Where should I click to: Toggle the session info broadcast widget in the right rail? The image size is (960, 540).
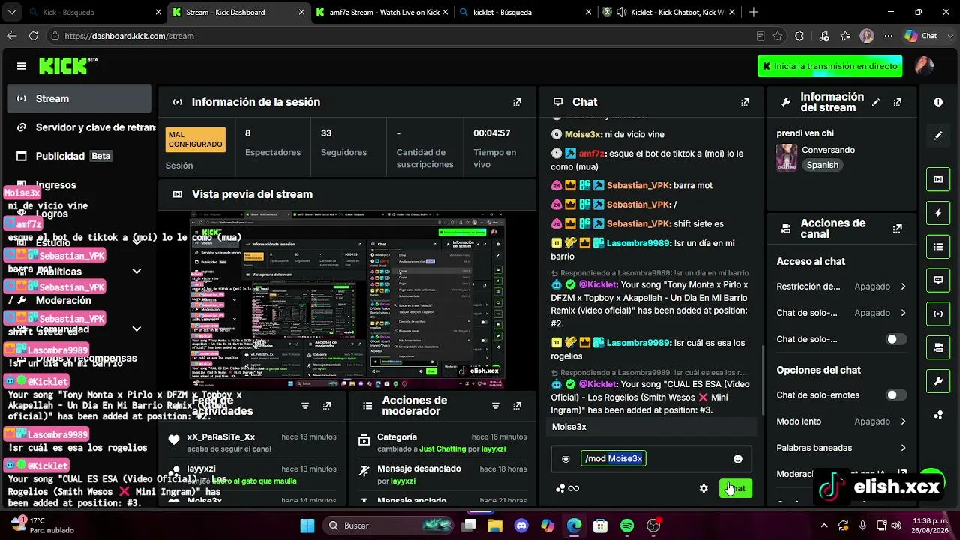click(x=938, y=313)
